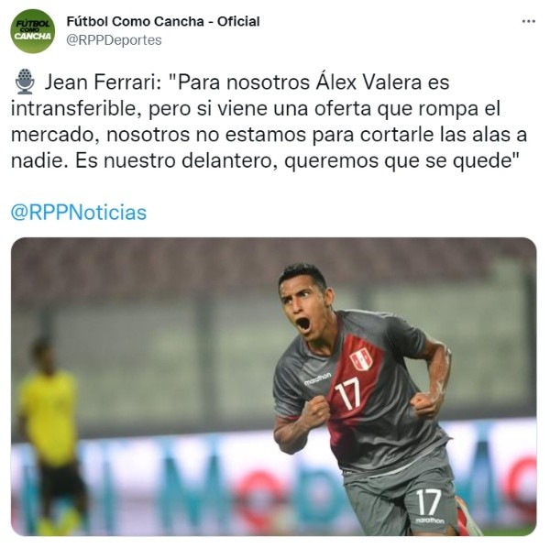Viewport: 550px width, 548px height.
Task: Click the number 17 on the player's shorts
Action: pyautogui.click(x=428, y=502)
